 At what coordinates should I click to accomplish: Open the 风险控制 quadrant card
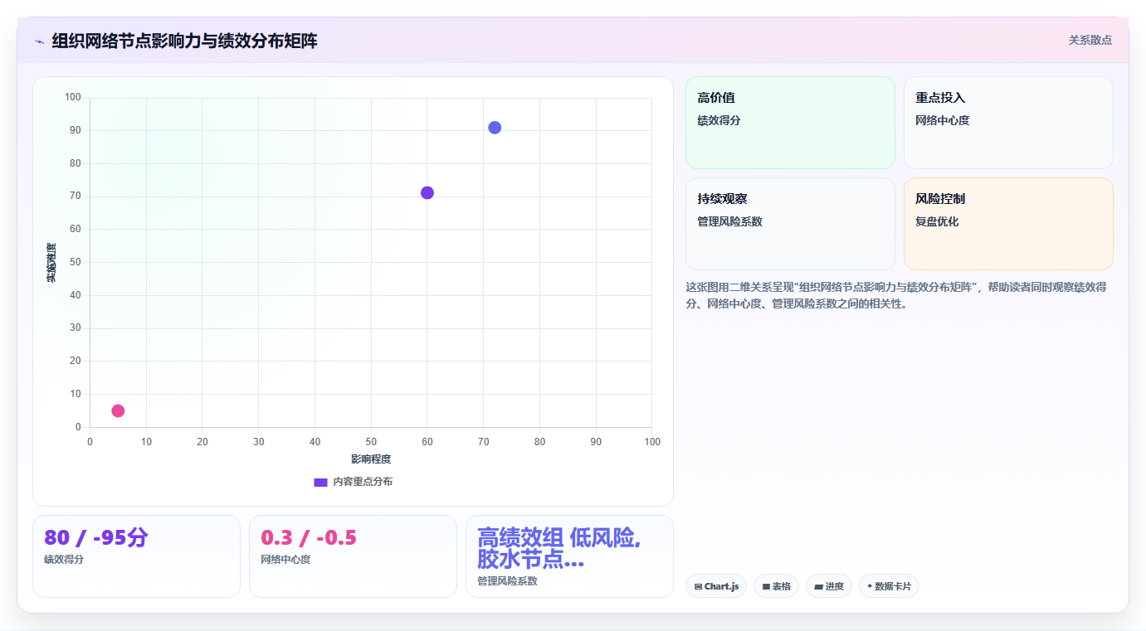pyautogui.click(x=1008, y=224)
